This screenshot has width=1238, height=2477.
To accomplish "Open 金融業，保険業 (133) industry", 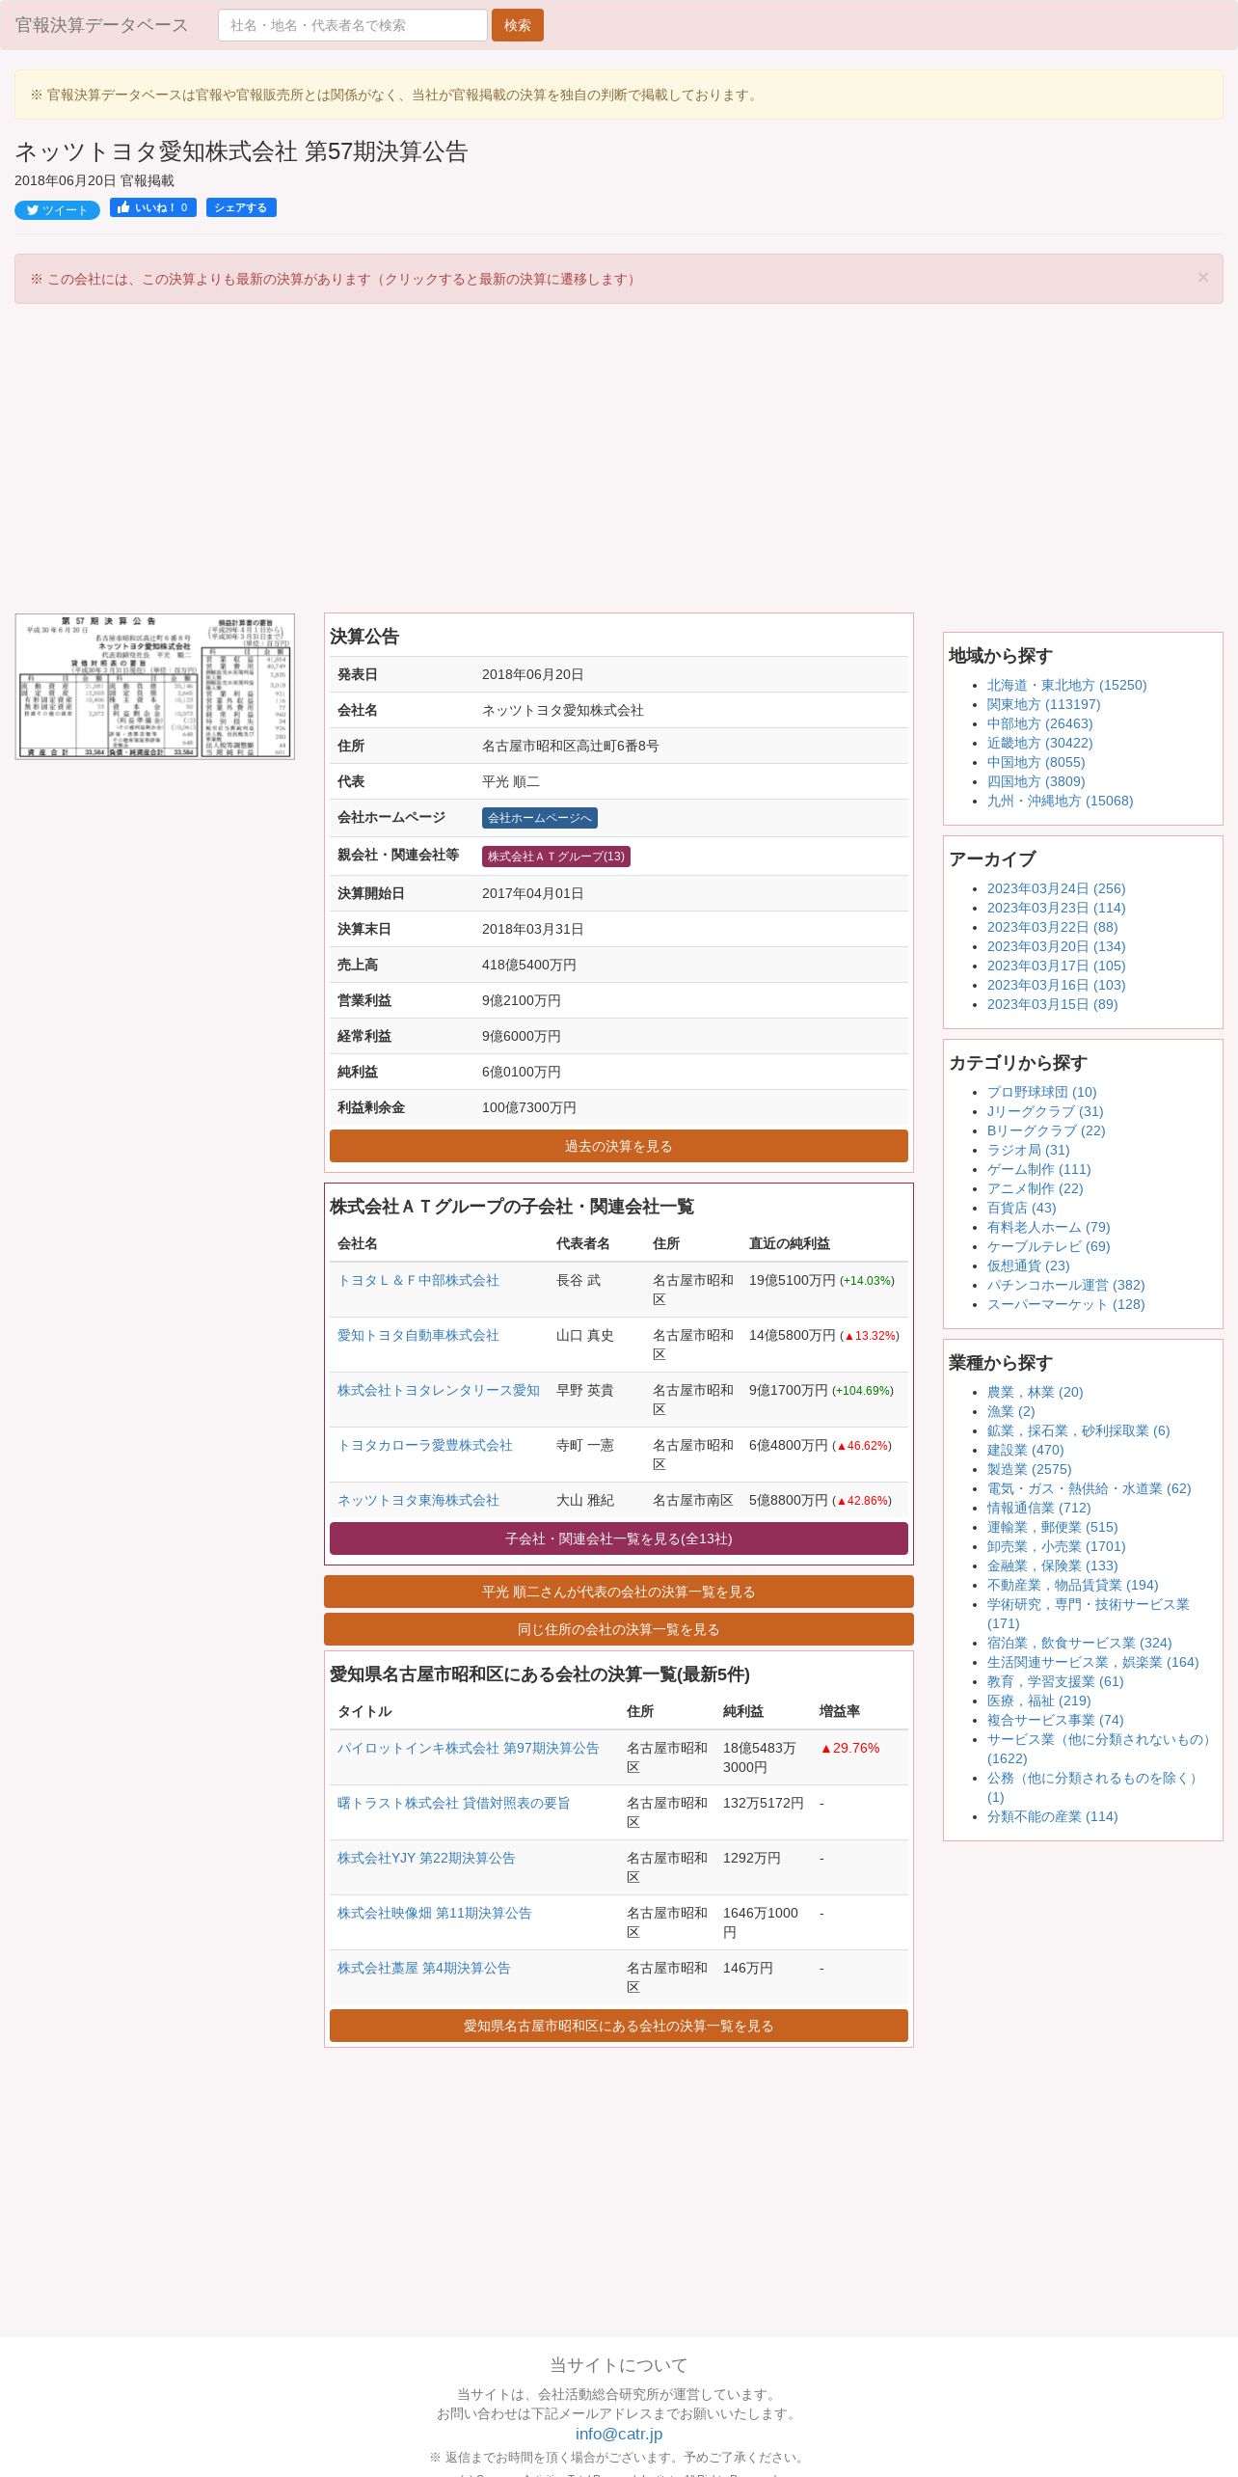I will pyautogui.click(x=1052, y=1565).
